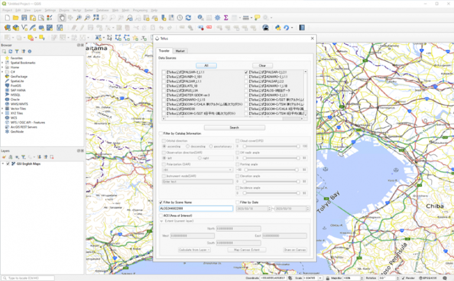Expand the C:¥ drive node
This screenshot has width=454, height=281.
click(2, 72)
